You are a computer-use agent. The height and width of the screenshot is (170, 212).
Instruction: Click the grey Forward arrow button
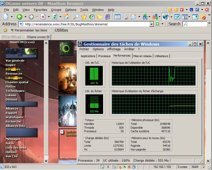click(x=31, y=17)
